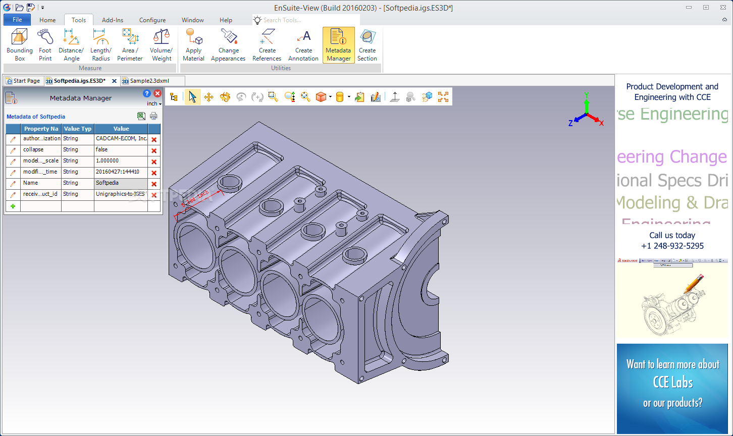Open Change Appearances tool
The height and width of the screenshot is (436, 733).
coord(228,45)
